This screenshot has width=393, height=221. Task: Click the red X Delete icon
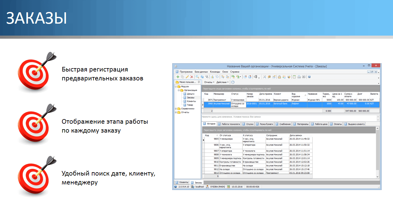pyautogui.click(x=192, y=77)
